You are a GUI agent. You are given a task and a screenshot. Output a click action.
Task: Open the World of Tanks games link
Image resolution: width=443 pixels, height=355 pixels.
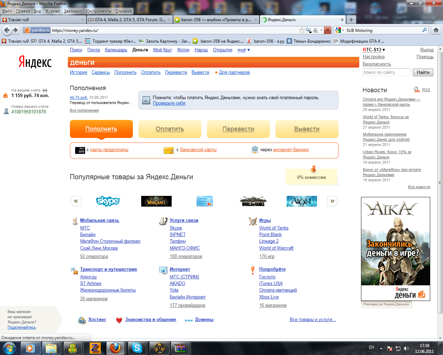coord(274,228)
